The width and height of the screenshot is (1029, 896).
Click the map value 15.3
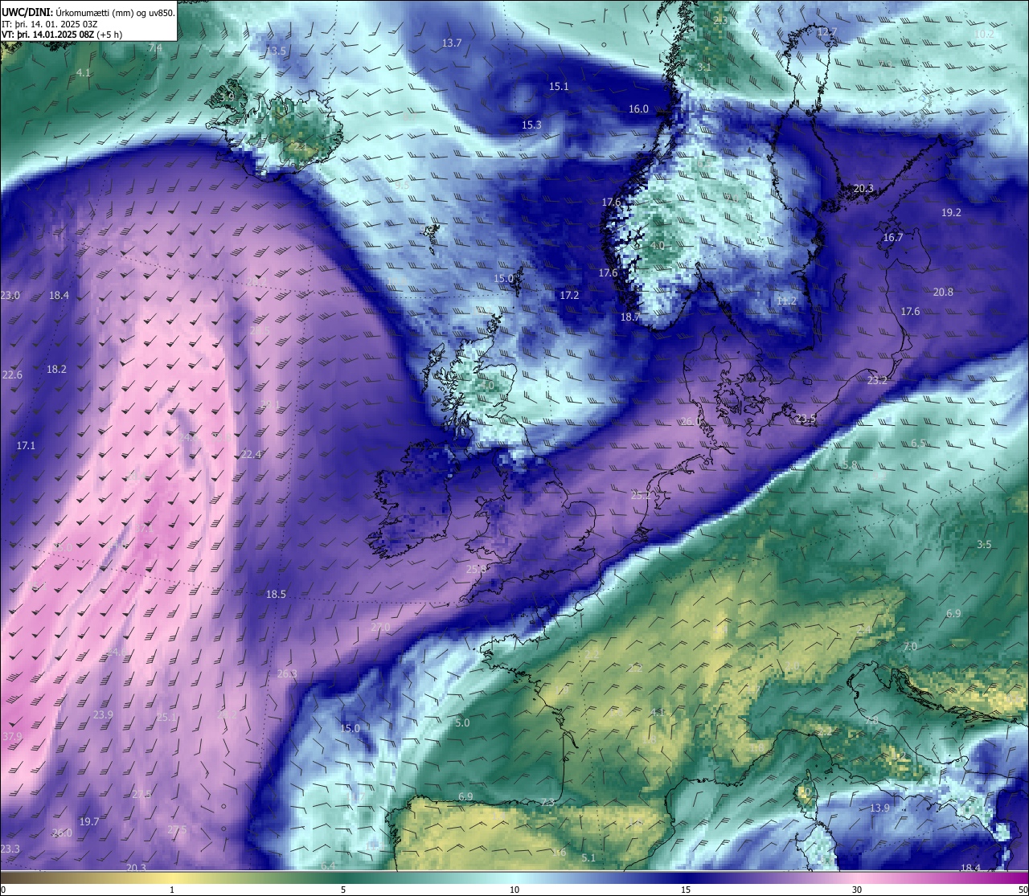tap(531, 125)
